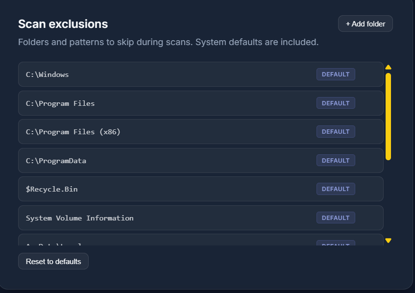Click the DEFAULT badge for C:\Program Files (x86)
415x293 pixels.
(x=336, y=131)
